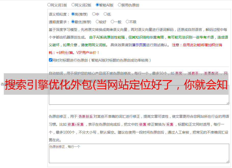Set 通顺度要求 to 不限

pyautogui.click(x=127, y=22)
